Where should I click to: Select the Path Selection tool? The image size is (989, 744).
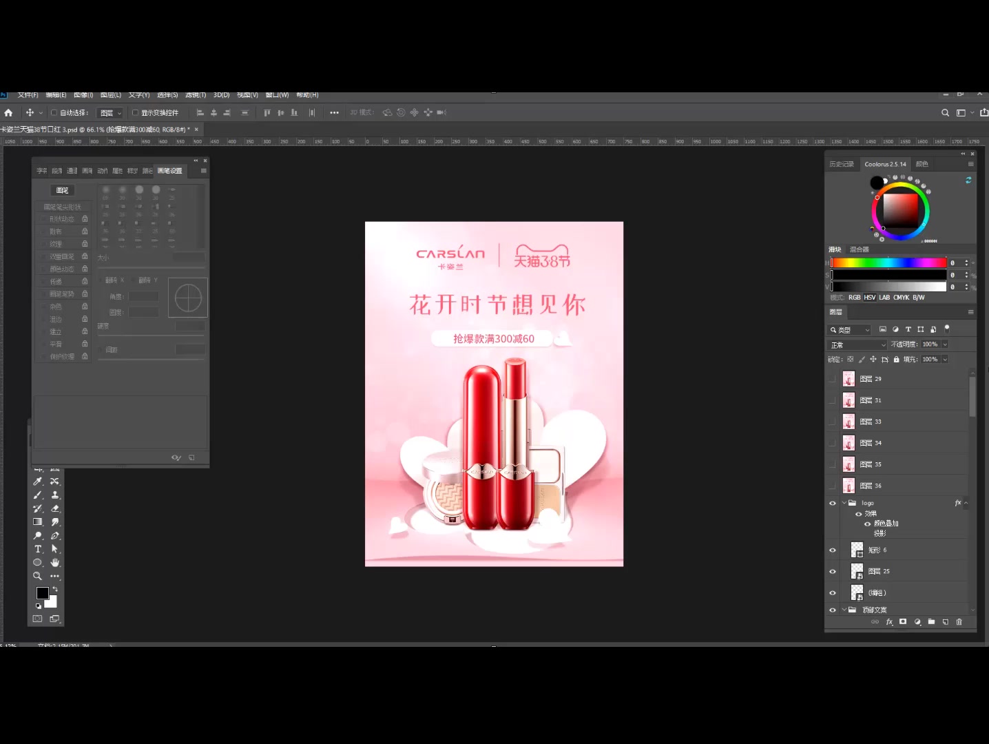coord(55,549)
